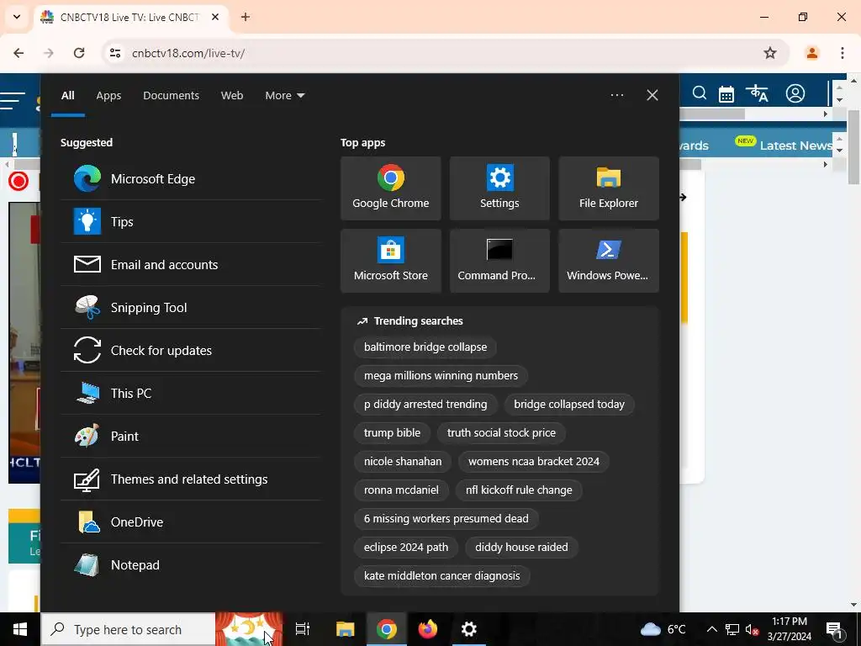
Task: Open the notification center
Action: point(834,629)
